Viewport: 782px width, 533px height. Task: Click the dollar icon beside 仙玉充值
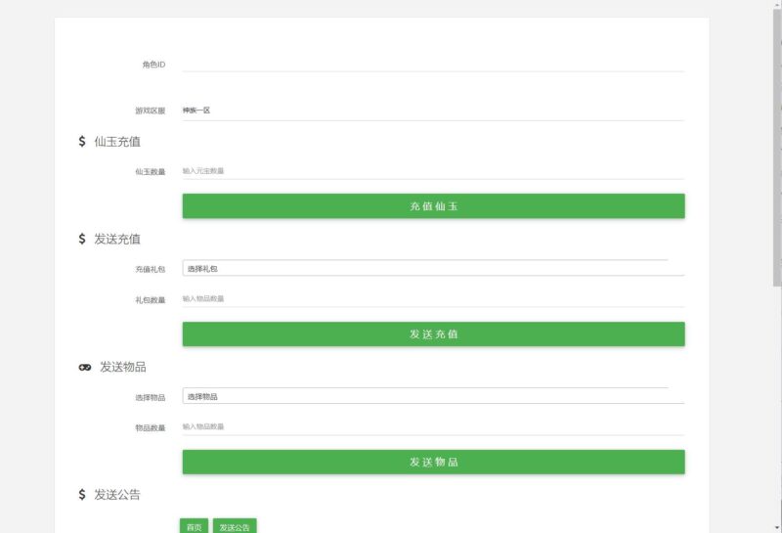82,142
